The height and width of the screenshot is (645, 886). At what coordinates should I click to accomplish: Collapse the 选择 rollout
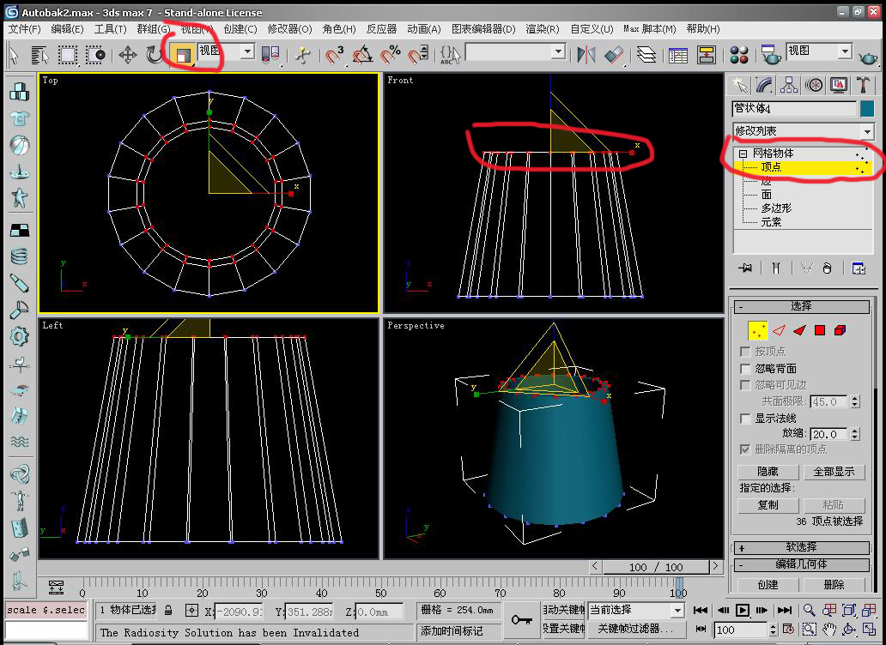(801, 306)
